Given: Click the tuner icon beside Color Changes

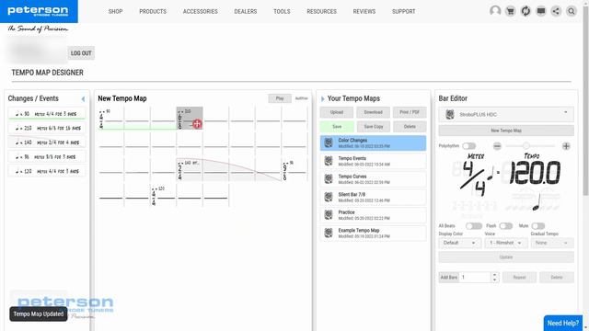Looking at the screenshot, I should point(329,143).
